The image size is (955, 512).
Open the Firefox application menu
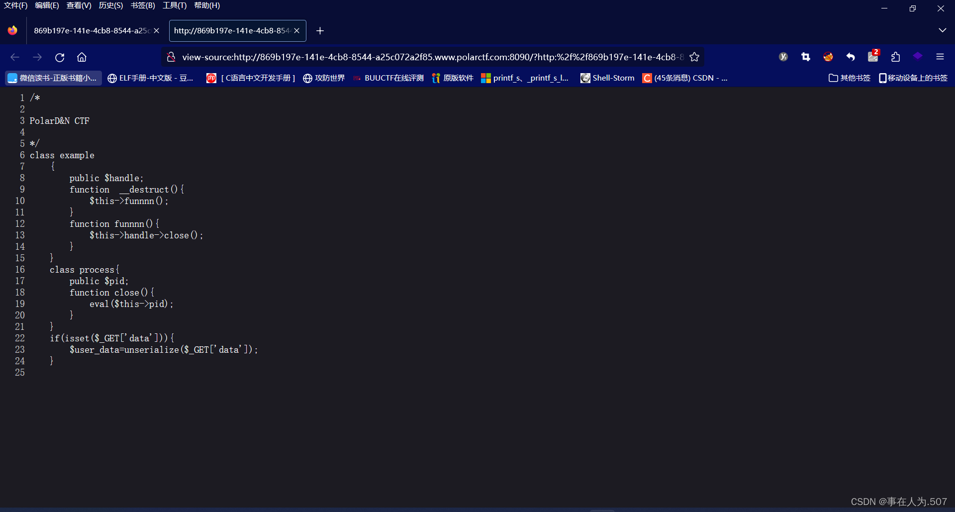[x=940, y=57]
